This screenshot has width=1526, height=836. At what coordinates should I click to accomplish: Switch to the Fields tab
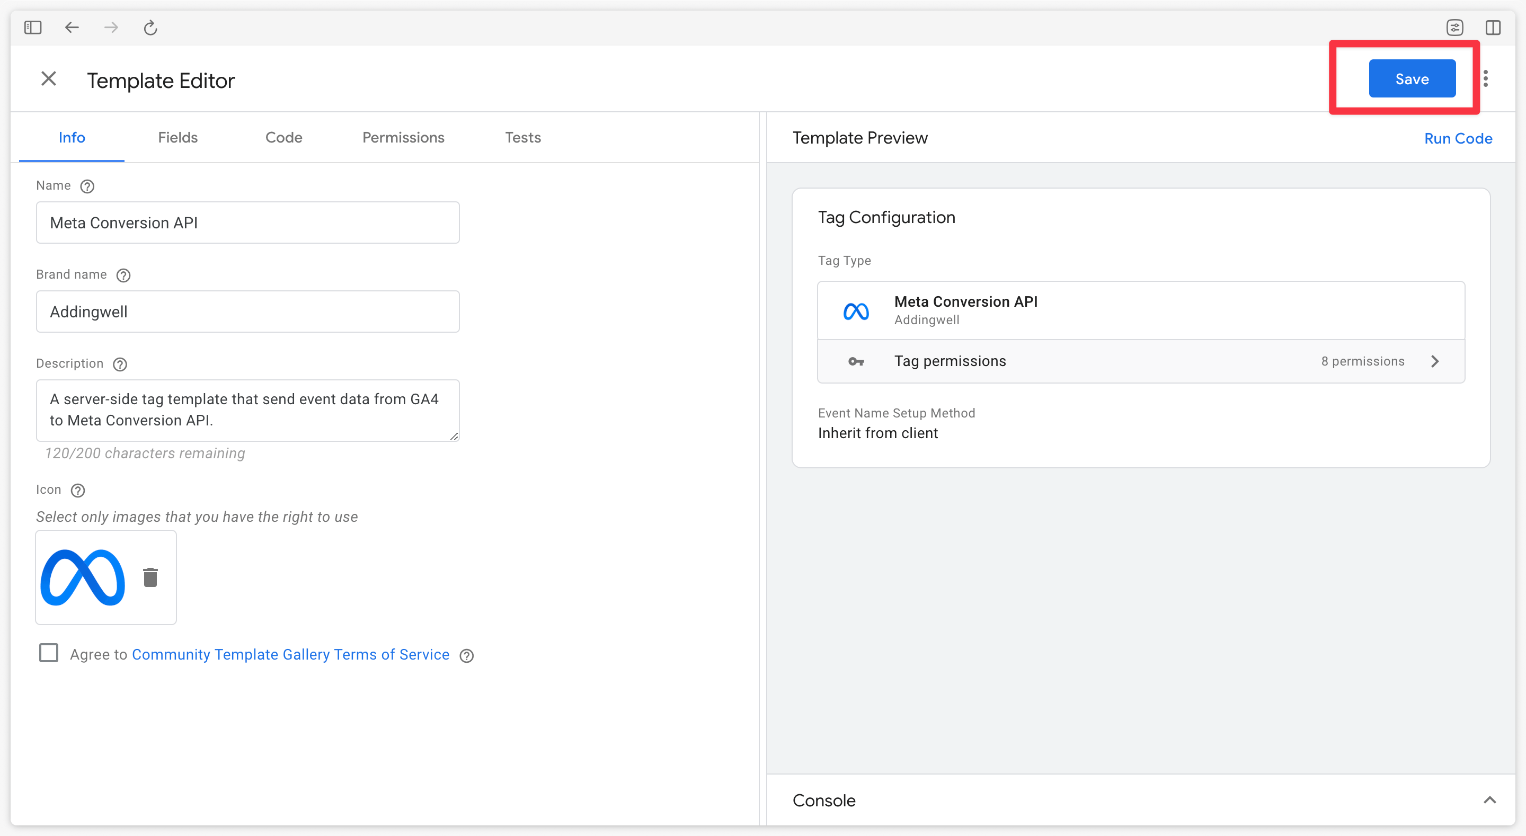(x=178, y=137)
